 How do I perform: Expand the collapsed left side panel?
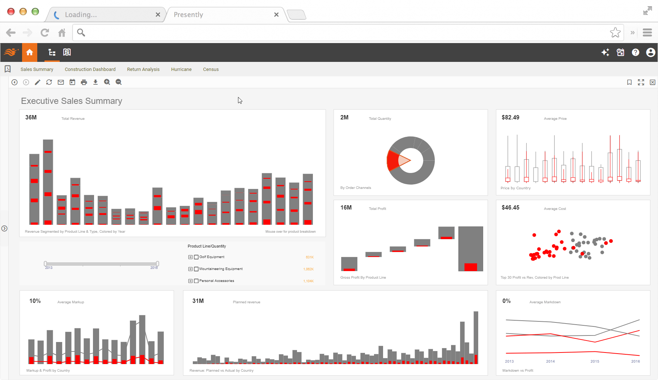pyautogui.click(x=4, y=228)
